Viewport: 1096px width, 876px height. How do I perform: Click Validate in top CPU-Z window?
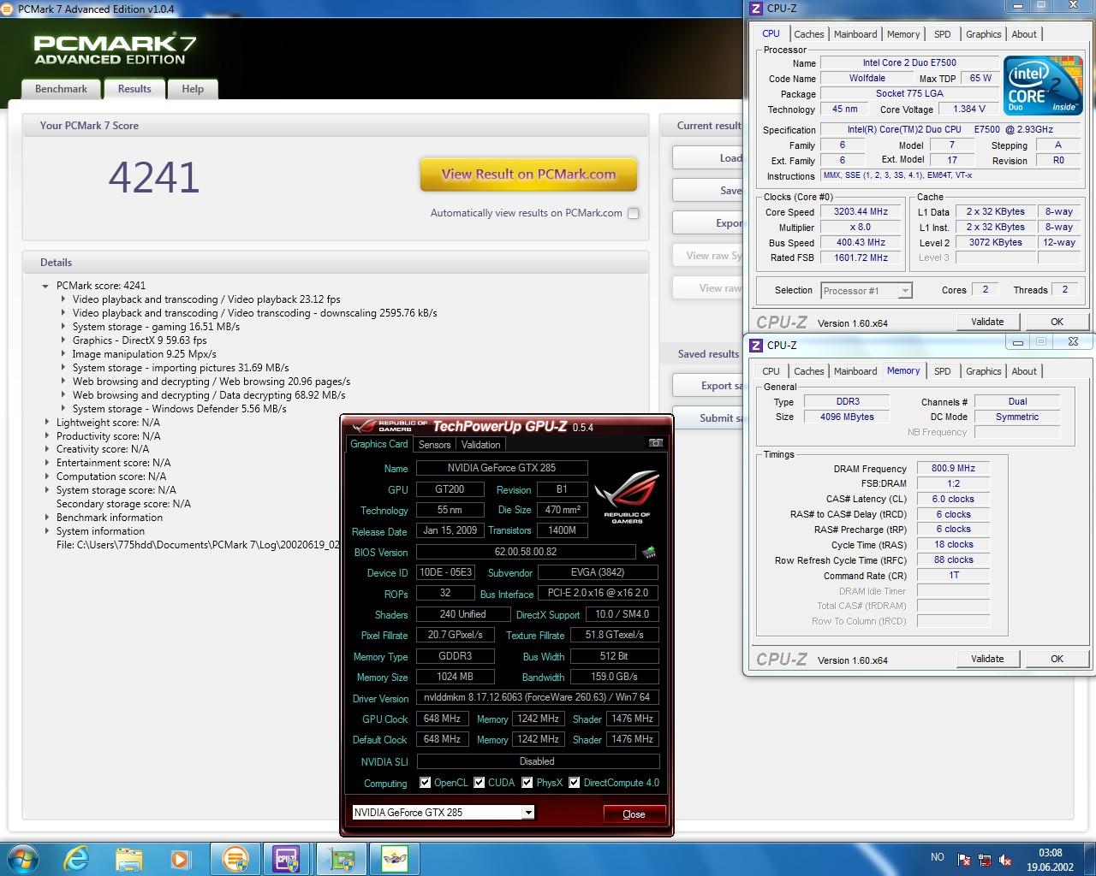pyautogui.click(x=987, y=322)
